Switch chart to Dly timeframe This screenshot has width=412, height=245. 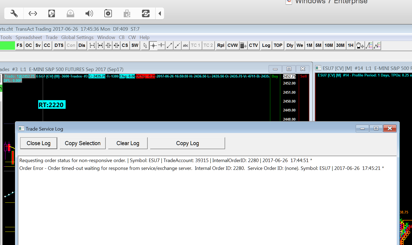[290, 45]
